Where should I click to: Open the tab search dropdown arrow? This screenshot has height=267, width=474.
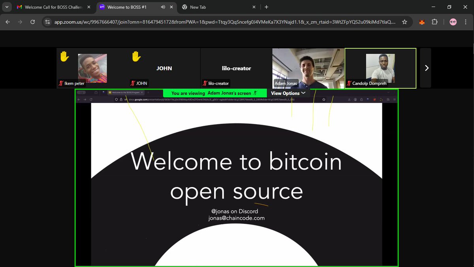point(7,7)
